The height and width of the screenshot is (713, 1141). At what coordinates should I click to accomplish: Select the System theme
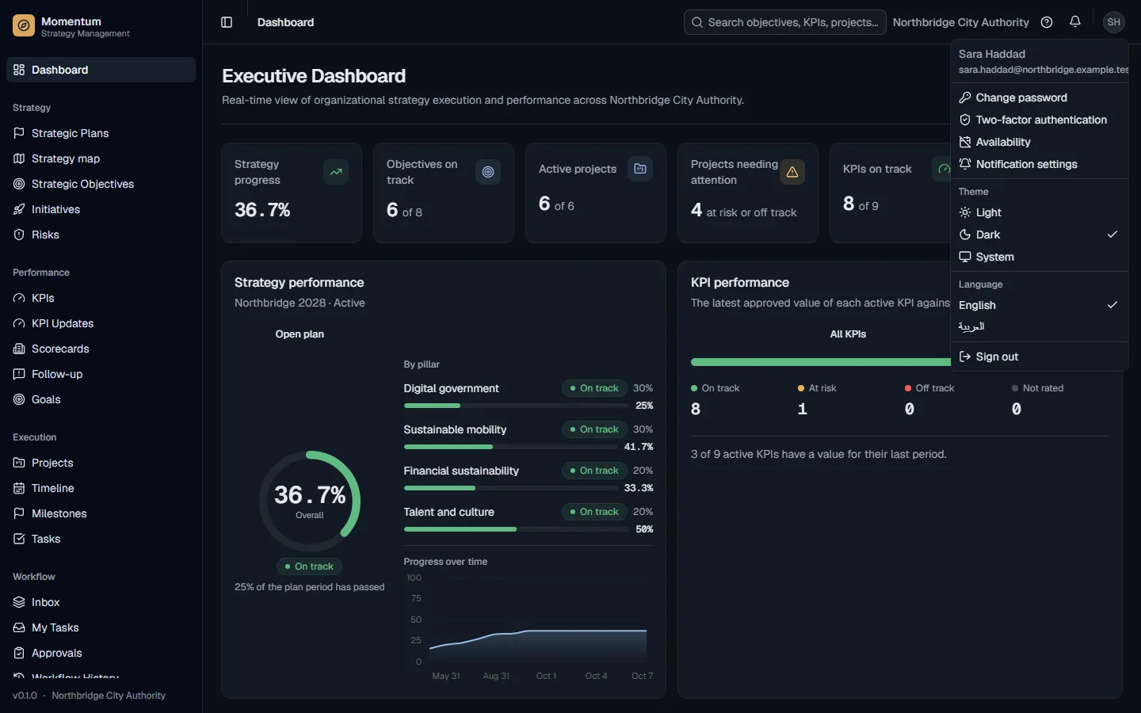pos(1039,257)
